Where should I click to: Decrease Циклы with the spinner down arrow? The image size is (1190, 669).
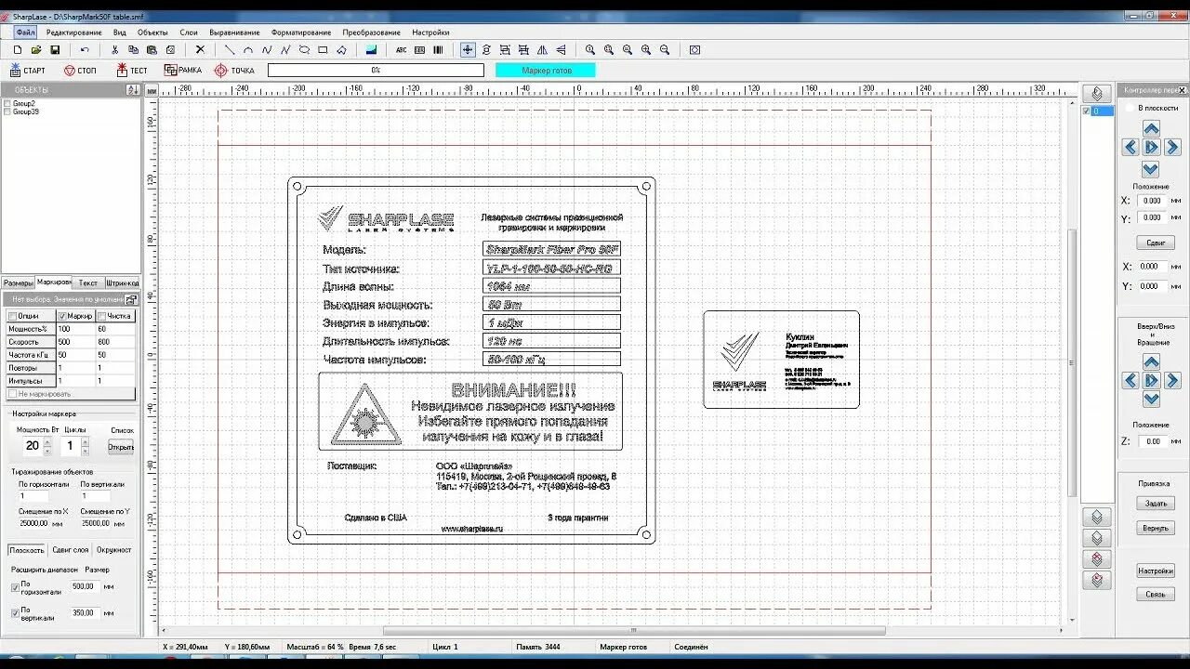[86, 451]
